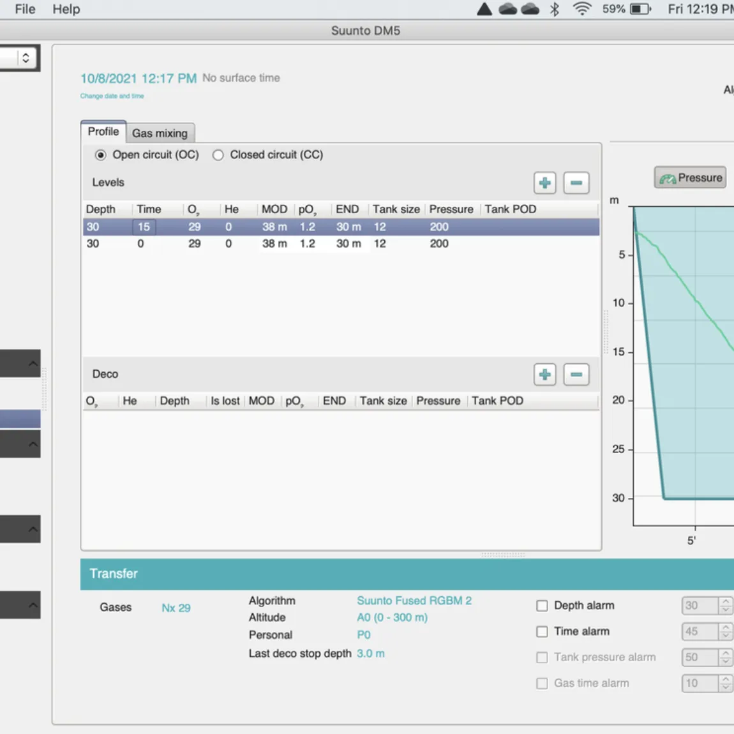The image size is (734, 734).
Task: Edit the Time cell showing 15
Action: point(144,227)
